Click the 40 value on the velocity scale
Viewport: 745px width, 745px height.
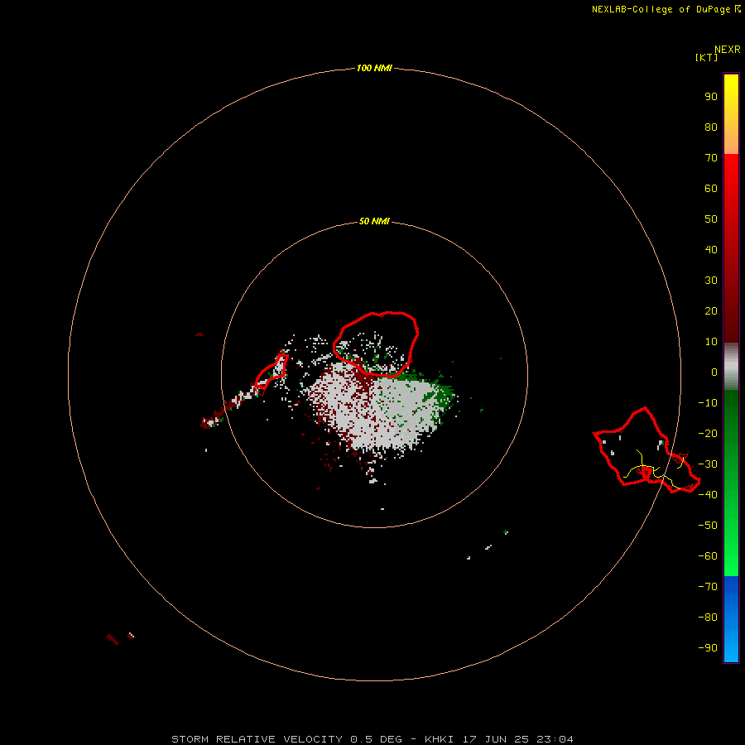711,249
